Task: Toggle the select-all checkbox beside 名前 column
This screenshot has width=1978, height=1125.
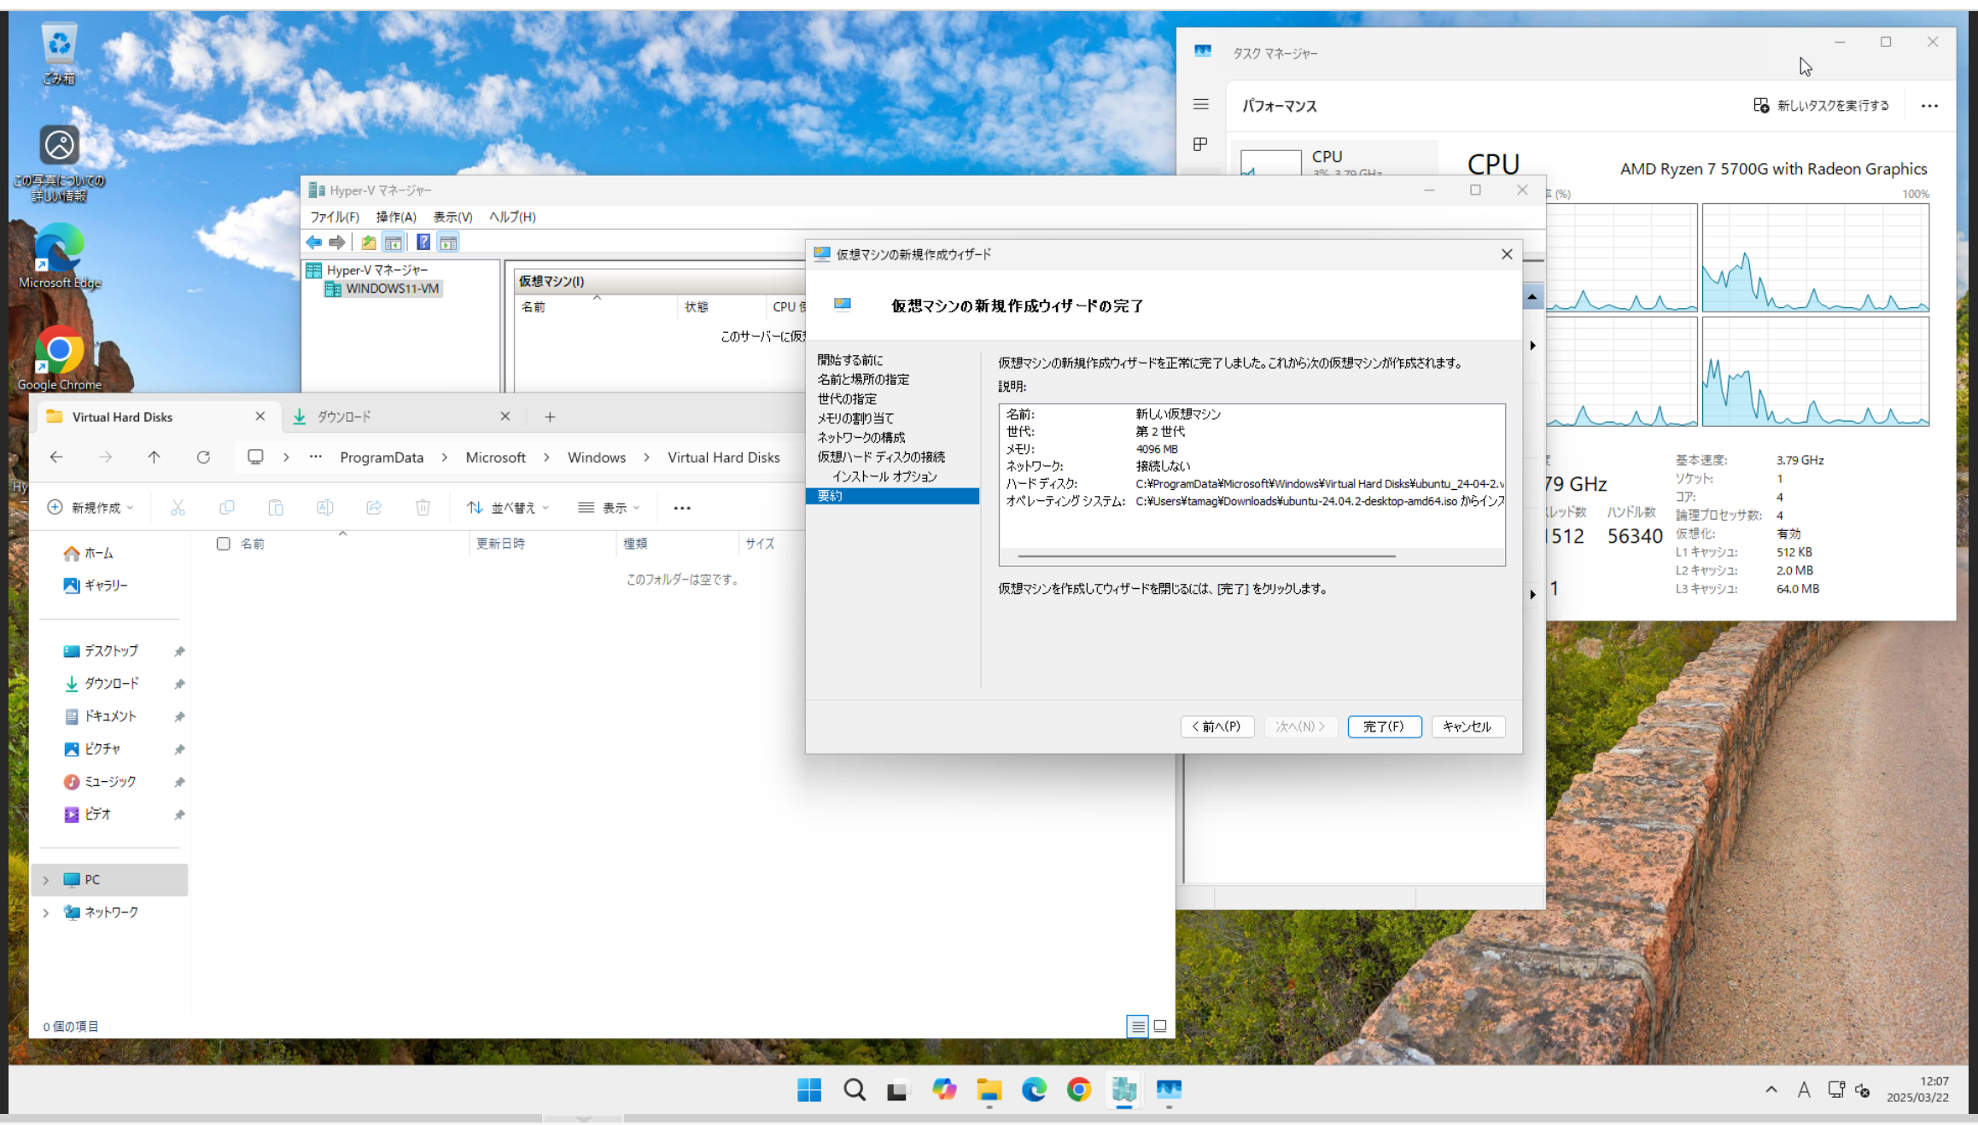Action: [x=224, y=544]
